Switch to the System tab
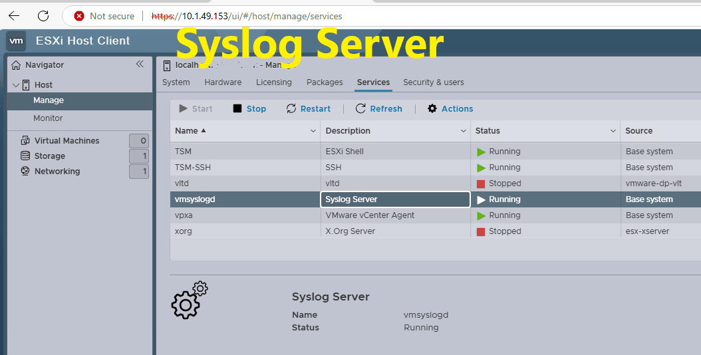Viewport: 701px width, 355px height. (x=176, y=82)
